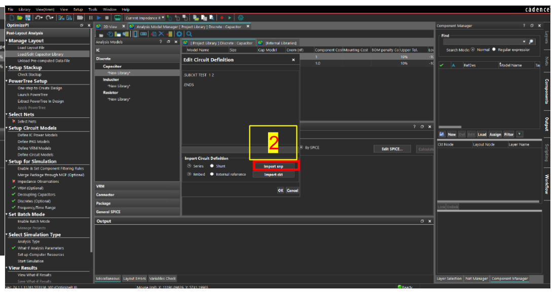Viewport: 557px width, 293px height.
Task: Expand the VRM category in Analysis Models
Action: coord(137,186)
